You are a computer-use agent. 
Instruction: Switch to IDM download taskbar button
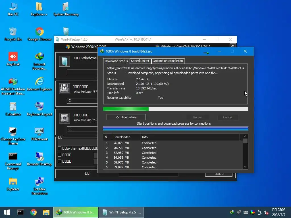coord(76,212)
